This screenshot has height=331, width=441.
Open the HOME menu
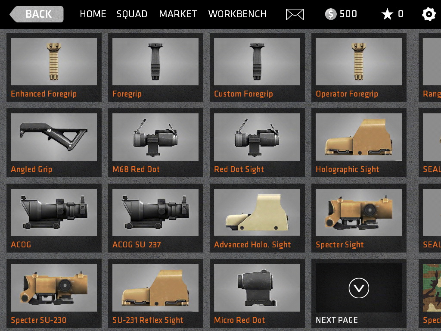click(x=93, y=14)
